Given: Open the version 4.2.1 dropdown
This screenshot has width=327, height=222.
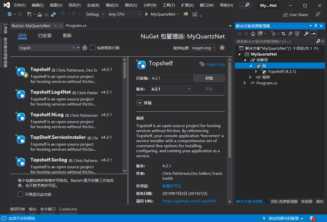Looking at the screenshot, I should [171, 89].
